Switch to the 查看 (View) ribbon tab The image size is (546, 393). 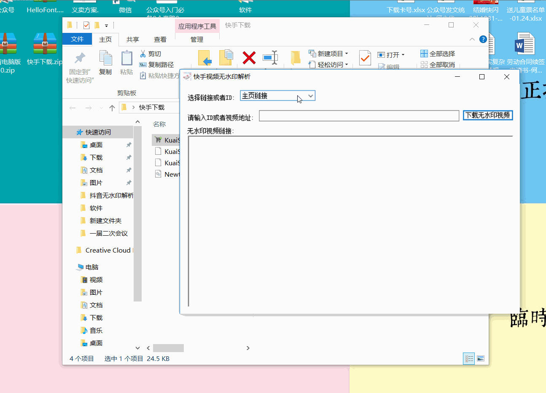click(x=160, y=39)
